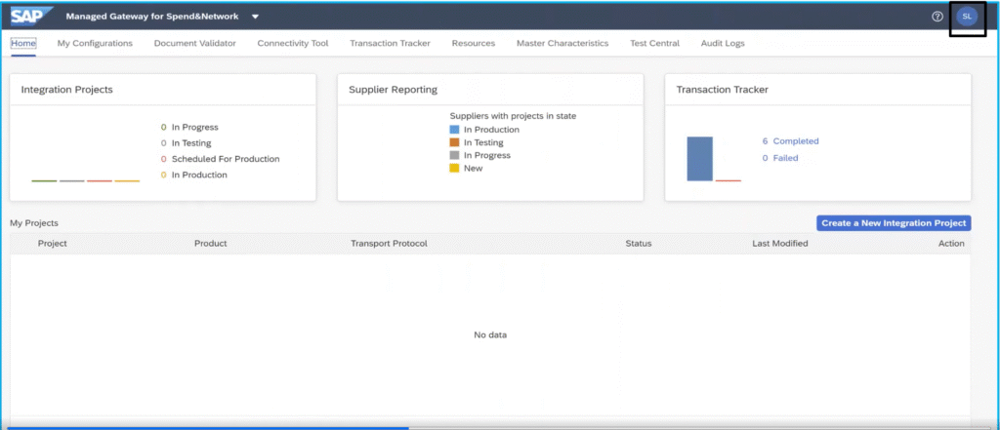Viewport: 1000px width, 430px height.
Task: Click the Integration Projects card title
Action: 67,90
